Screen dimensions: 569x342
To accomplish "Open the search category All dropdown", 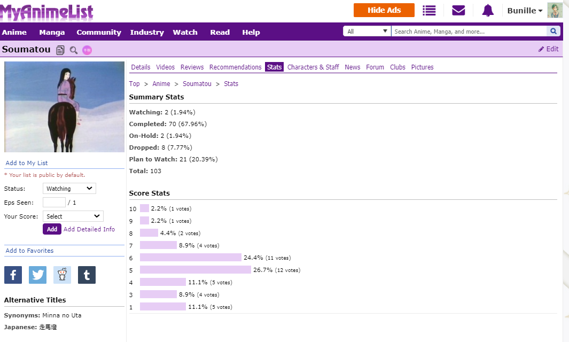I will pyautogui.click(x=367, y=32).
